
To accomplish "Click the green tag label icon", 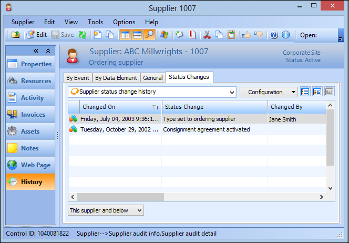I will click(x=179, y=35).
